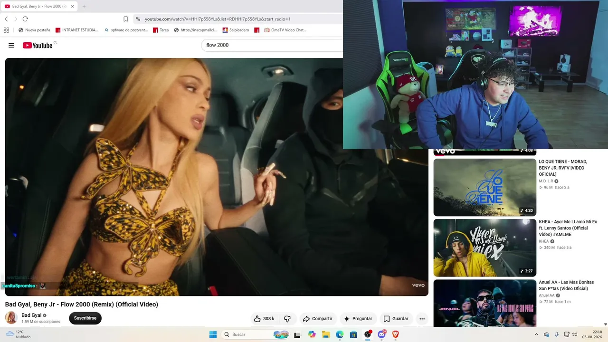608x342 pixels.
Task: Subscribe with the Suscribirse button
Action: point(85,318)
